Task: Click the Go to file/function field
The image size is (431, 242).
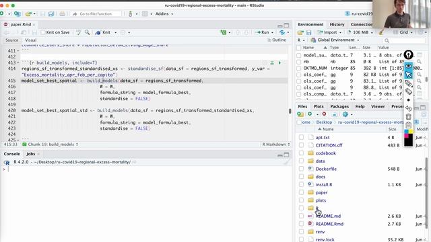Action: click(96, 13)
